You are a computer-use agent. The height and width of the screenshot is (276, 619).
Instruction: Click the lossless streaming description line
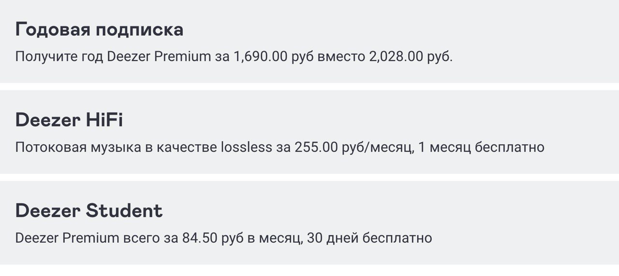[280, 147]
